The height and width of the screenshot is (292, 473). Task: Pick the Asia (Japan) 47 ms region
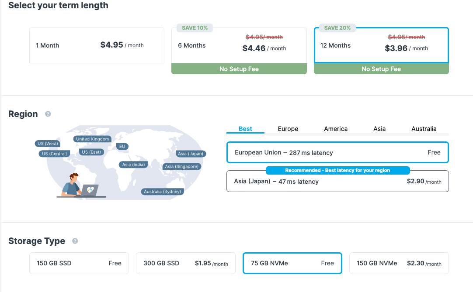[337, 182]
